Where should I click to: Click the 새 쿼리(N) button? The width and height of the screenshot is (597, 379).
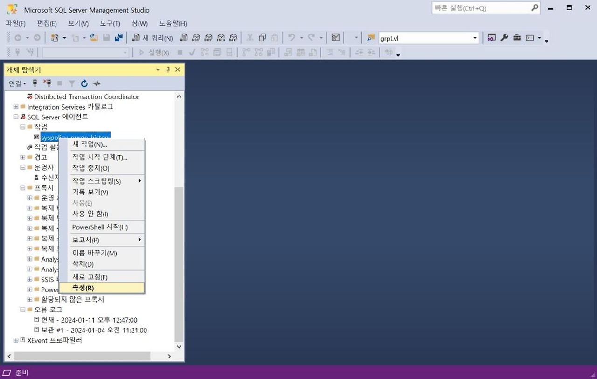[153, 38]
